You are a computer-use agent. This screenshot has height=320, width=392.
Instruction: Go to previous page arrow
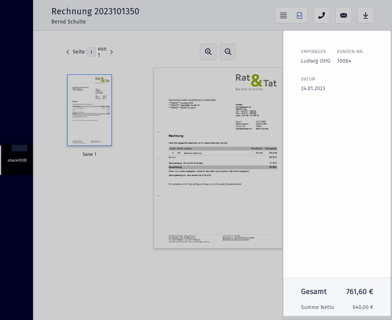(x=67, y=52)
